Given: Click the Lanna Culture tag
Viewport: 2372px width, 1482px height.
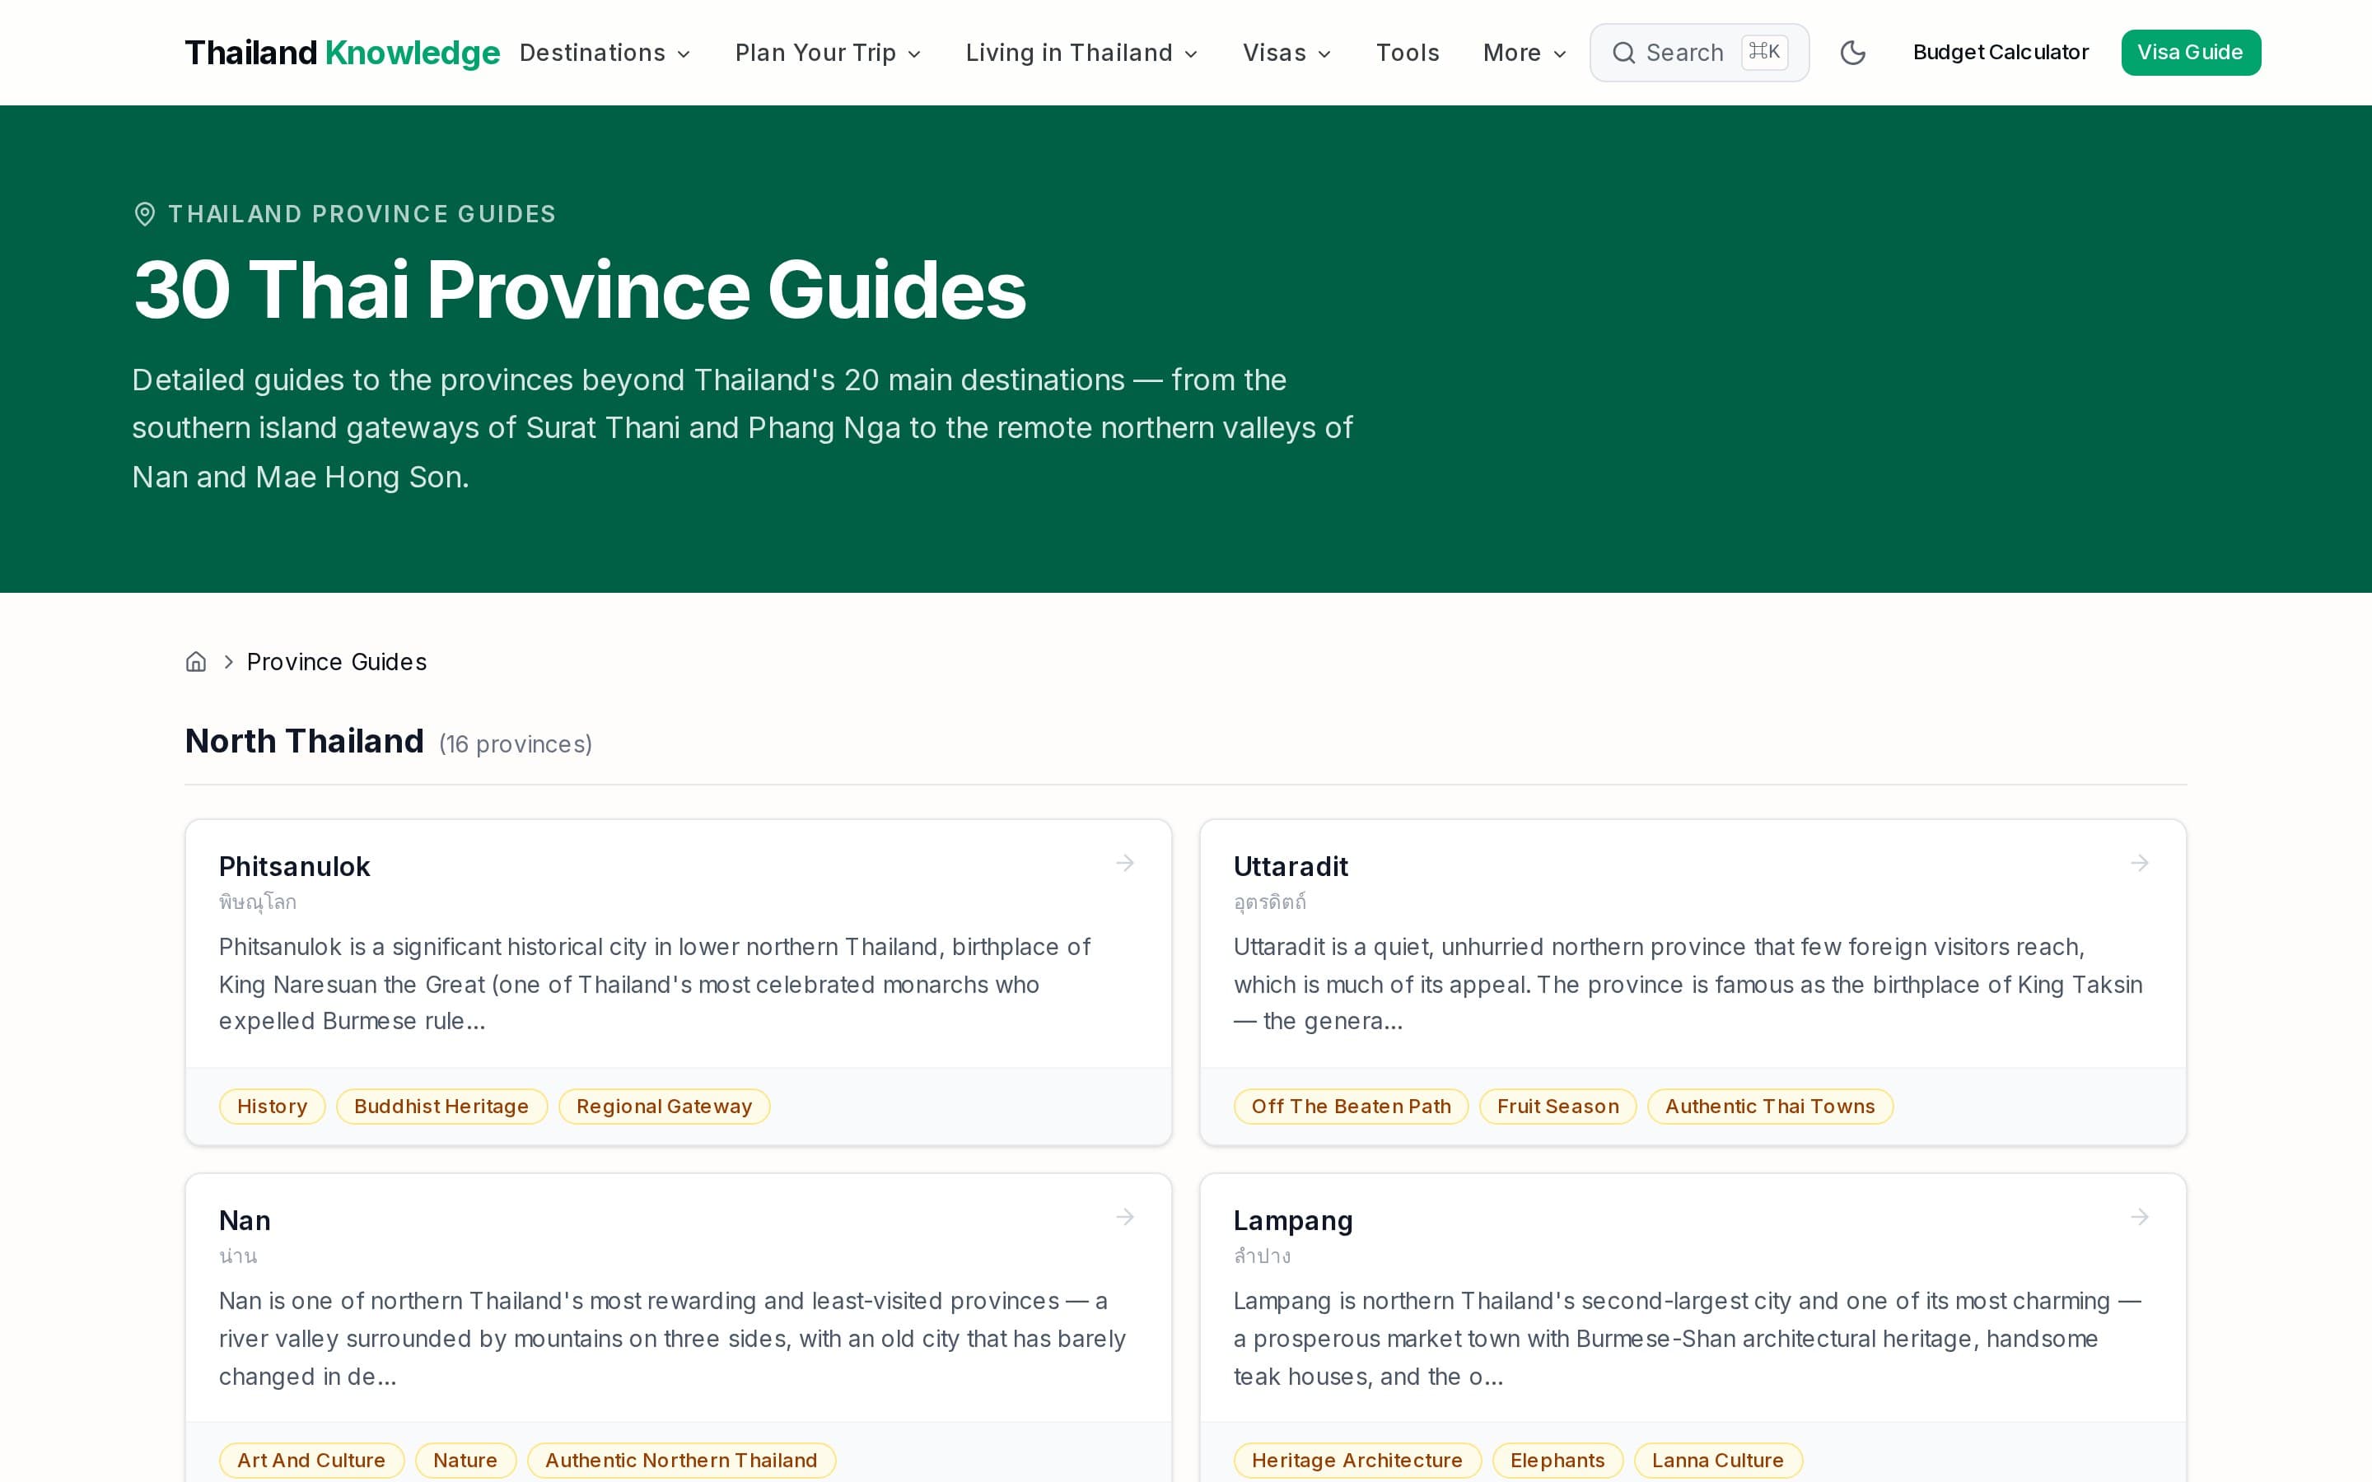Looking at the screenshot, I should coord(1717,1461).
